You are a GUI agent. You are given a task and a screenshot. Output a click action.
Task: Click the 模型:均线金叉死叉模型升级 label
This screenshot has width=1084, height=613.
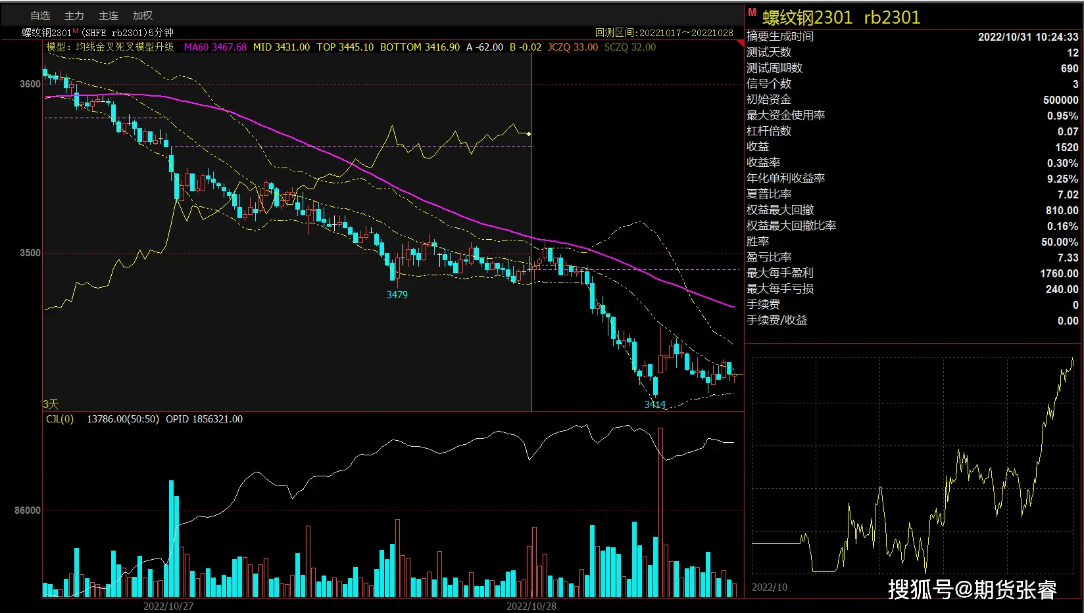[110, 47]
